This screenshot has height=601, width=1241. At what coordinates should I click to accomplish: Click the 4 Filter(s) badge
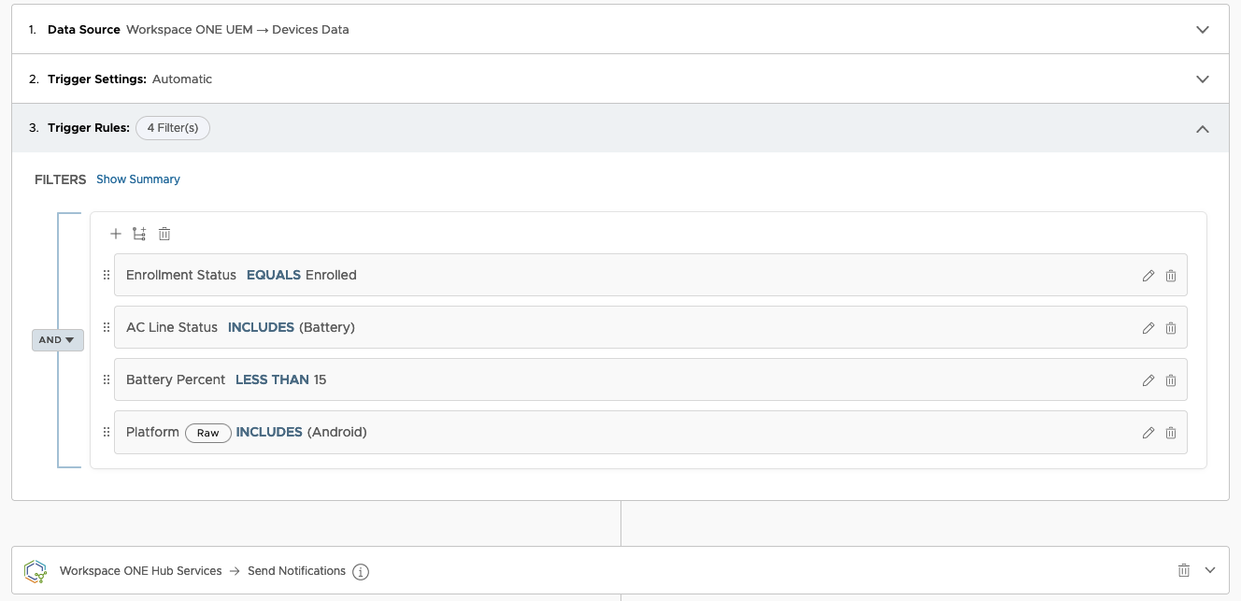click(173, 128)
